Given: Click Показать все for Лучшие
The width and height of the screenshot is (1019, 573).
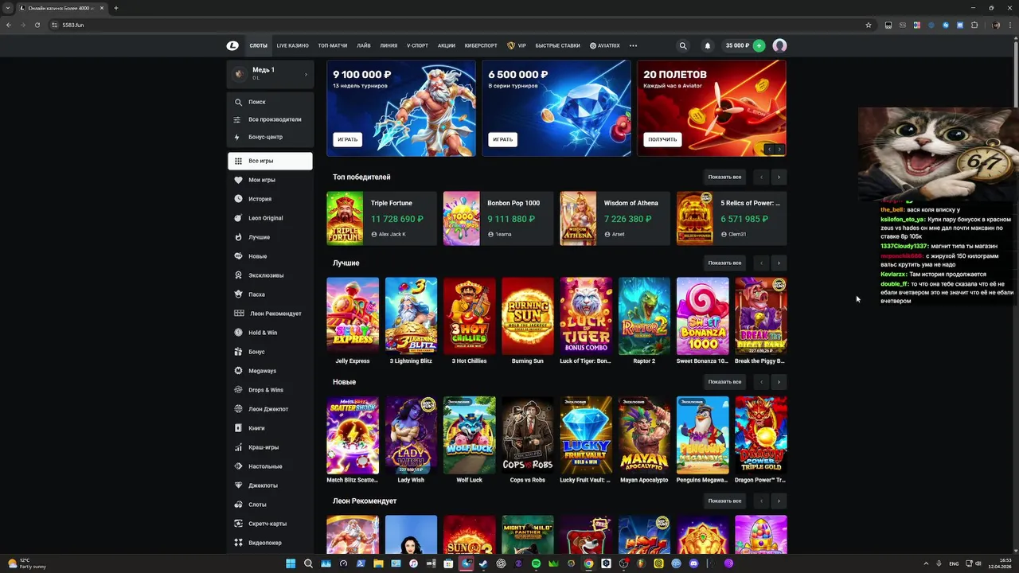Looking at the screenshot, I should [x=724, y=263].
